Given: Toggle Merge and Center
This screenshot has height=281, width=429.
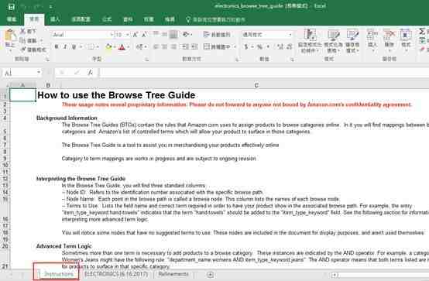Looking at the screenshot, I should pyautogui.click(x=217, y=46).
